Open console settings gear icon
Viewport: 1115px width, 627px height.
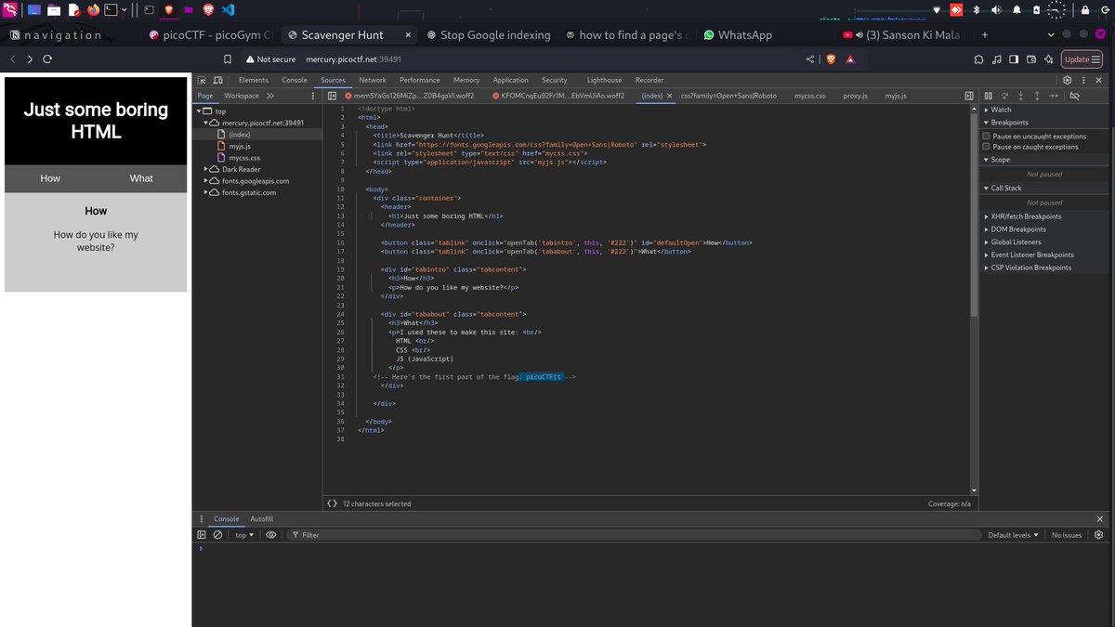tap(1099, 535)
